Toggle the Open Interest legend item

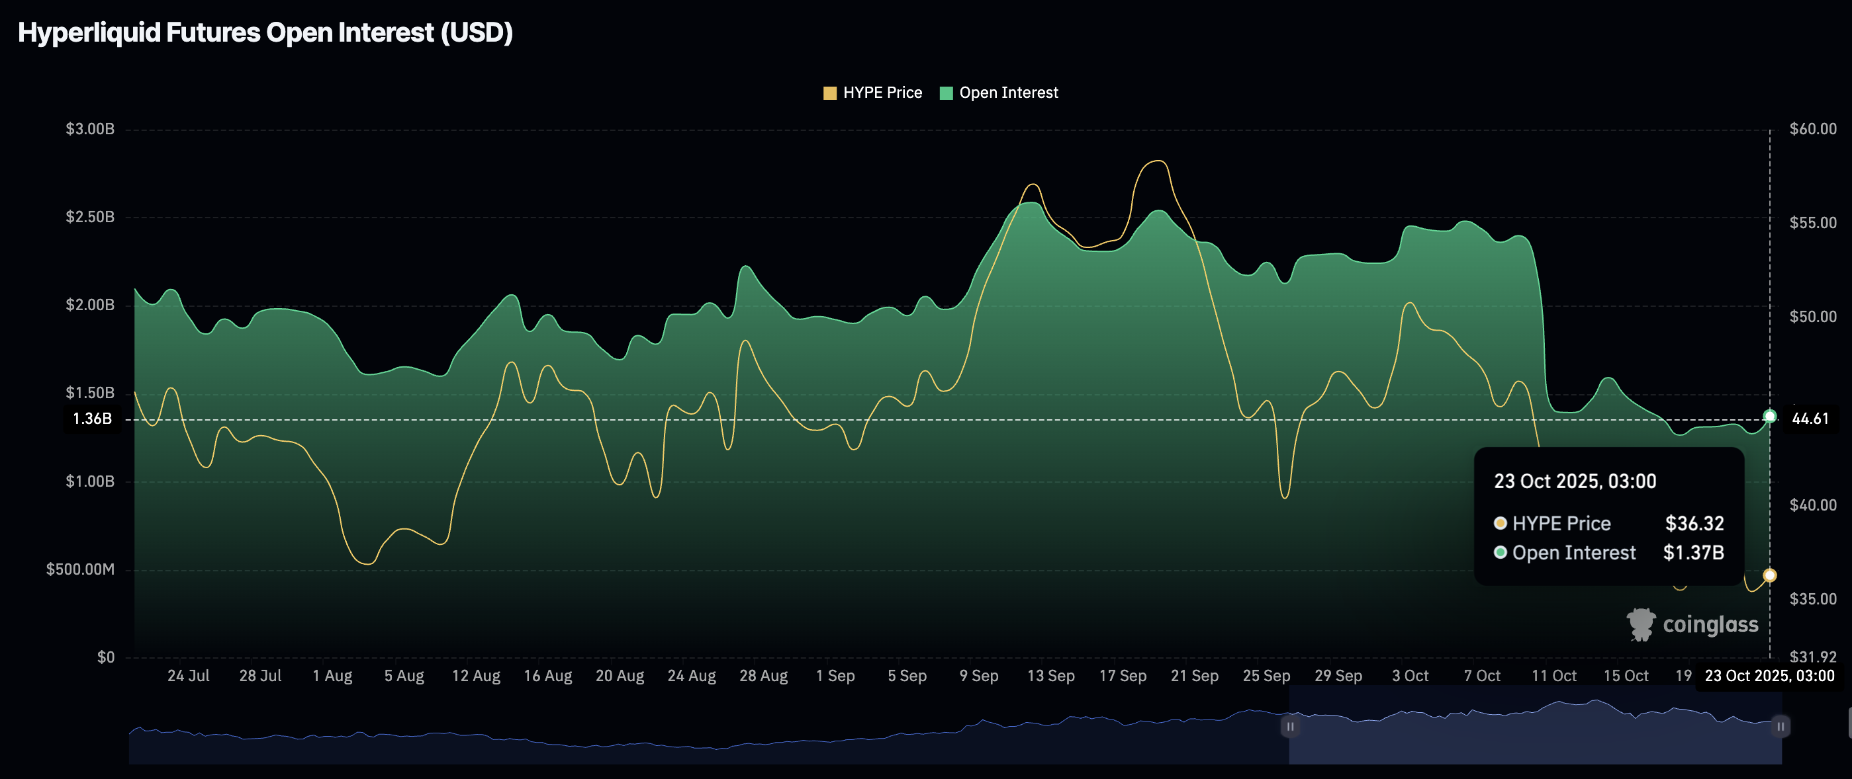click(1008, 93)
